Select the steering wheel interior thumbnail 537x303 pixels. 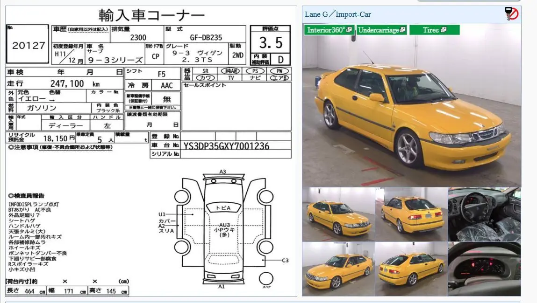click(x=484, y=214)
